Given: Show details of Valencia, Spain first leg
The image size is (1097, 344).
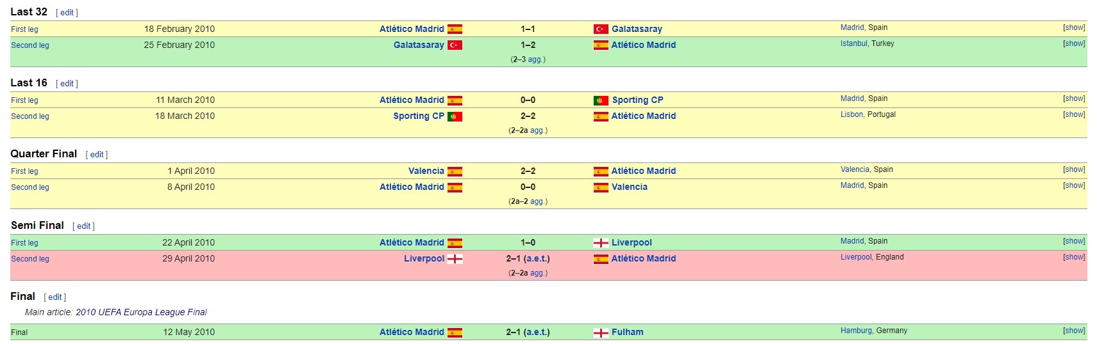Looking at the screenshot, I should 1074,169.
